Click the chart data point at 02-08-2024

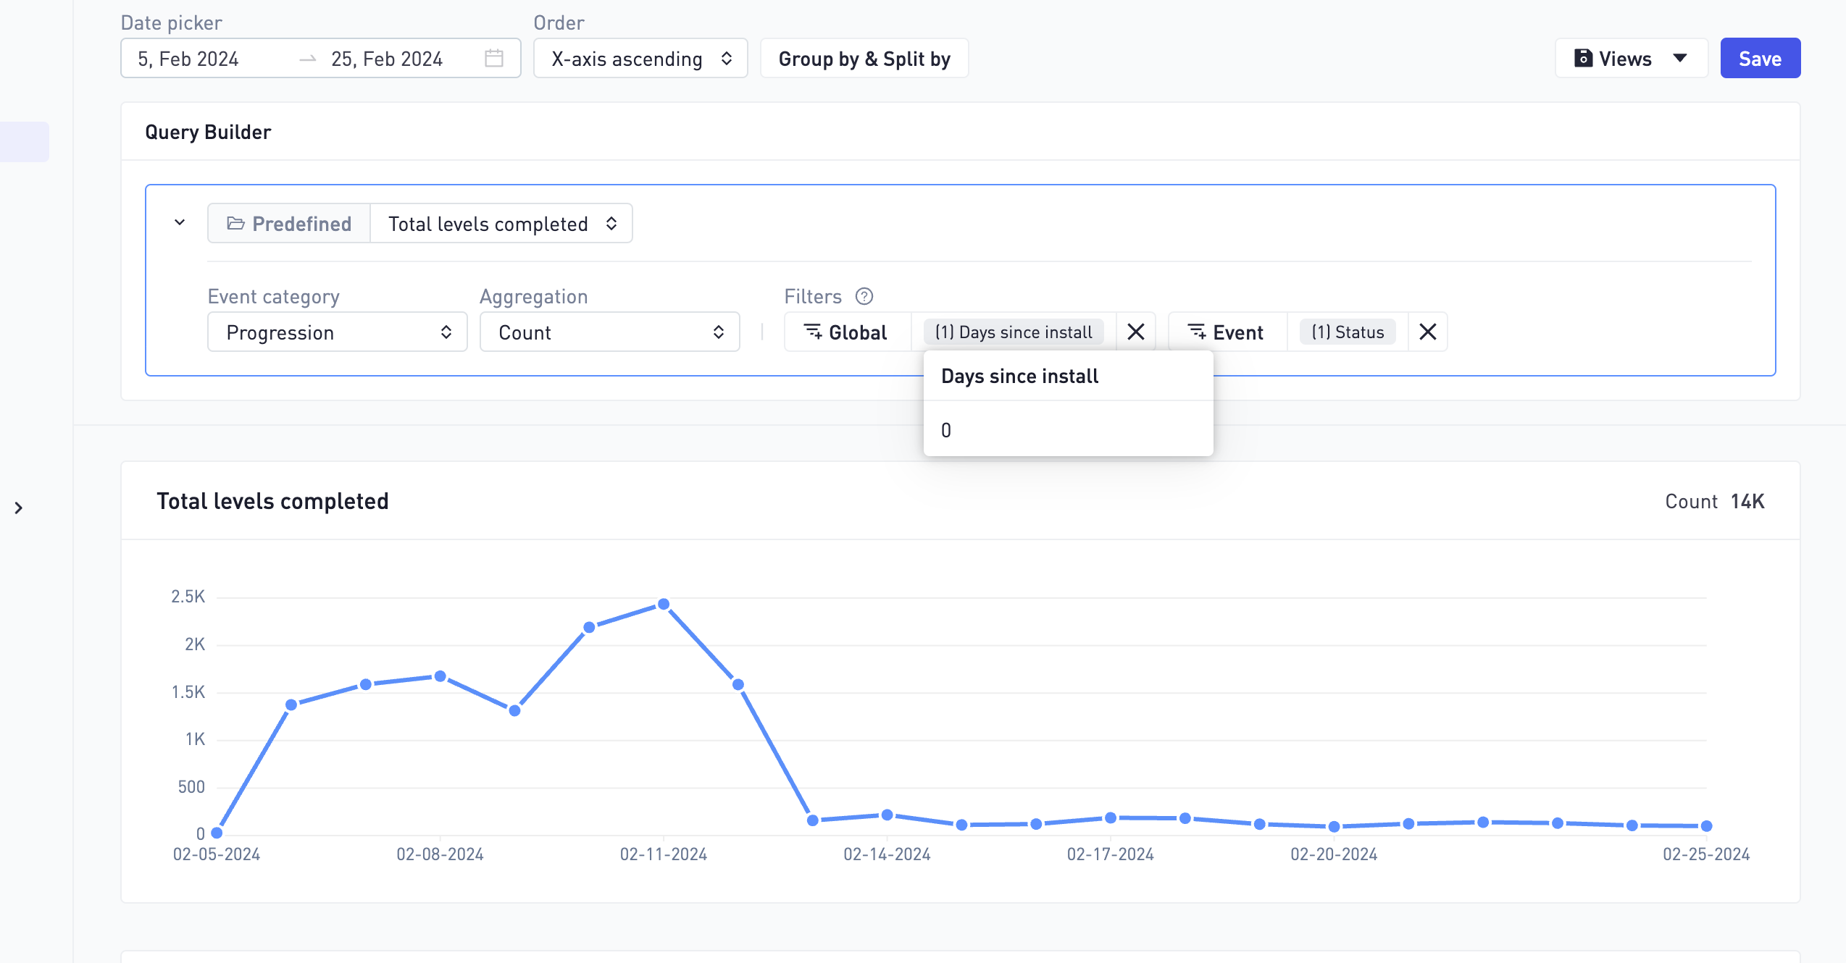pos(440,676)
